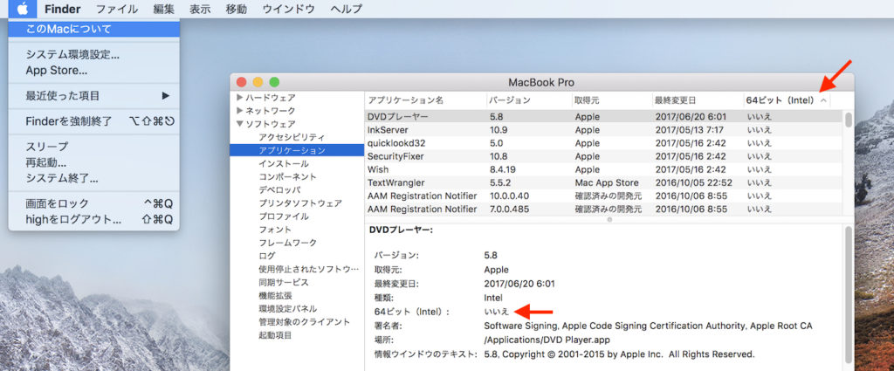
Task: Select スリープ in Apple menu
Action: coord(94,147)
